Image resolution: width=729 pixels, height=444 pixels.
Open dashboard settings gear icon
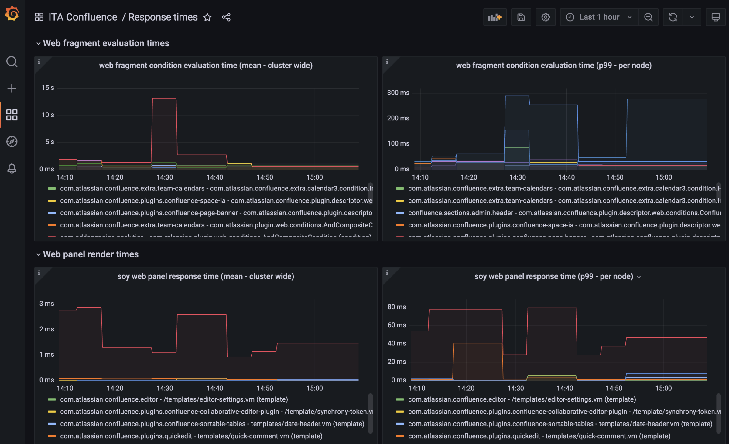546,17
